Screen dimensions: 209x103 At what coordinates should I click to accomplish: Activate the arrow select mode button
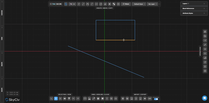click(56, 99)
